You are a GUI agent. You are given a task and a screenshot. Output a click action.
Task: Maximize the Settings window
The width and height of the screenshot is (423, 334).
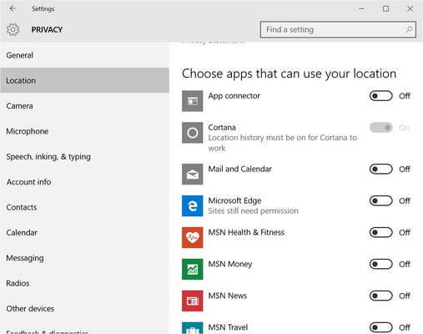click(x=385, y=8)
